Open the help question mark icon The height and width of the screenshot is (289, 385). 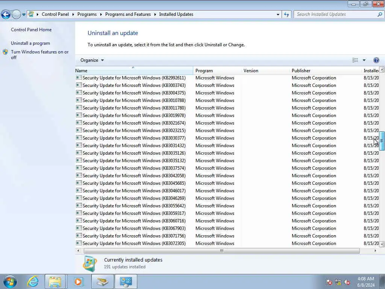pos(376,60)
